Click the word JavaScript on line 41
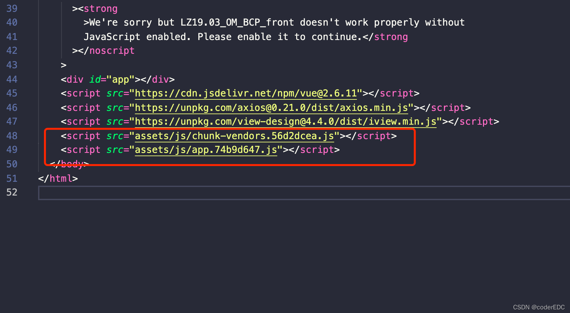Viewport: 570px width, 313px height. 112,36
